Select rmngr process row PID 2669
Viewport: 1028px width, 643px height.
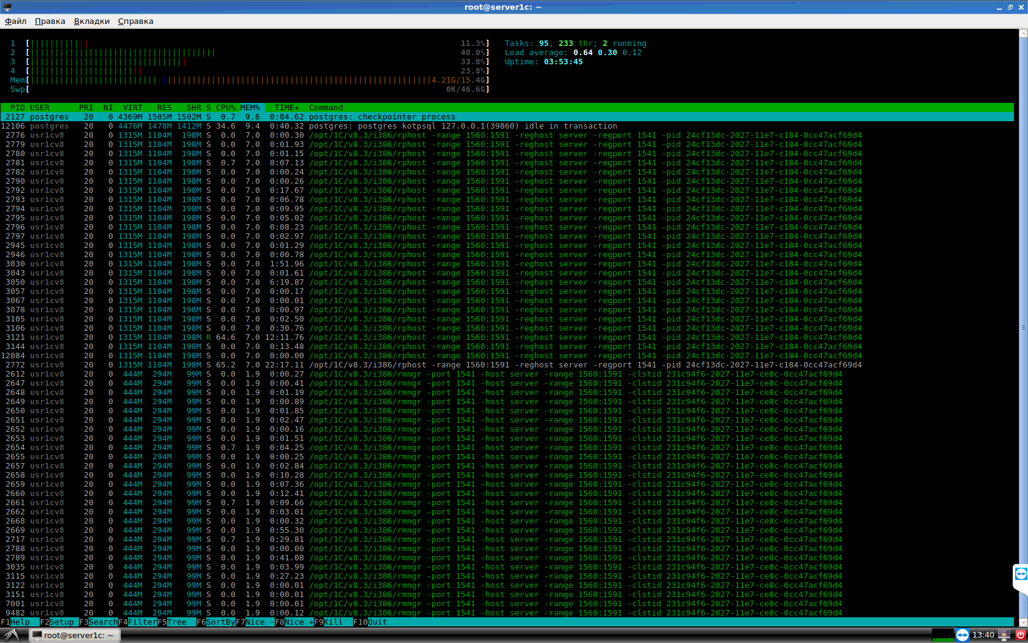pyautogui.click(x=507, y=530)
